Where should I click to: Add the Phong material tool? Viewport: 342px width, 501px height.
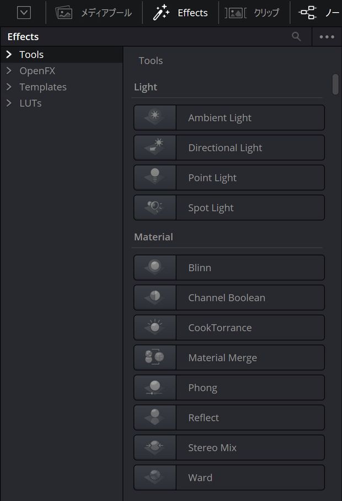pyautogui.click(x=229, y=387)
